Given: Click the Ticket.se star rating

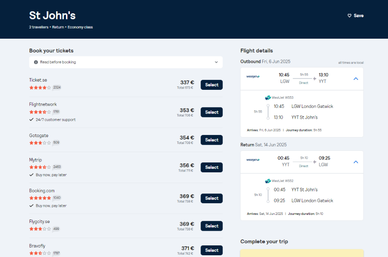Looking at the screenshot, I should coord(40,88).
